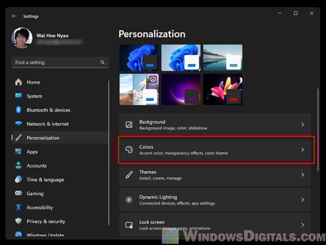The width and height of the screenshot is (326, 245).
Task: Minimize the Settings window
Action: pos(279,13)
